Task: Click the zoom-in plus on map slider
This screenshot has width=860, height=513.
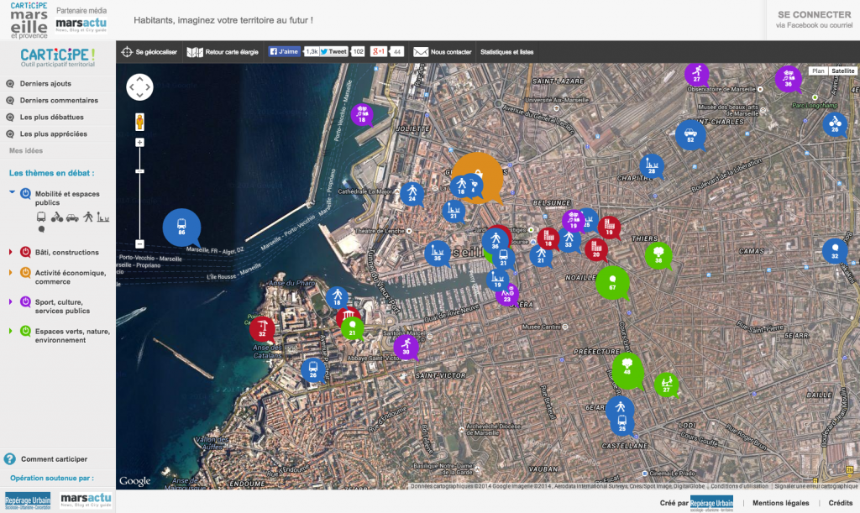Action: click(139, 143)
